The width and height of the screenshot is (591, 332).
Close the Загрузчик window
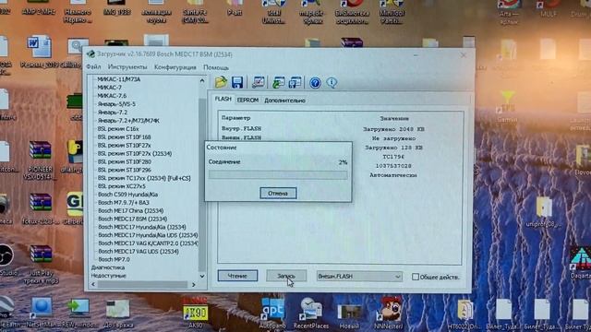point(464,55)
